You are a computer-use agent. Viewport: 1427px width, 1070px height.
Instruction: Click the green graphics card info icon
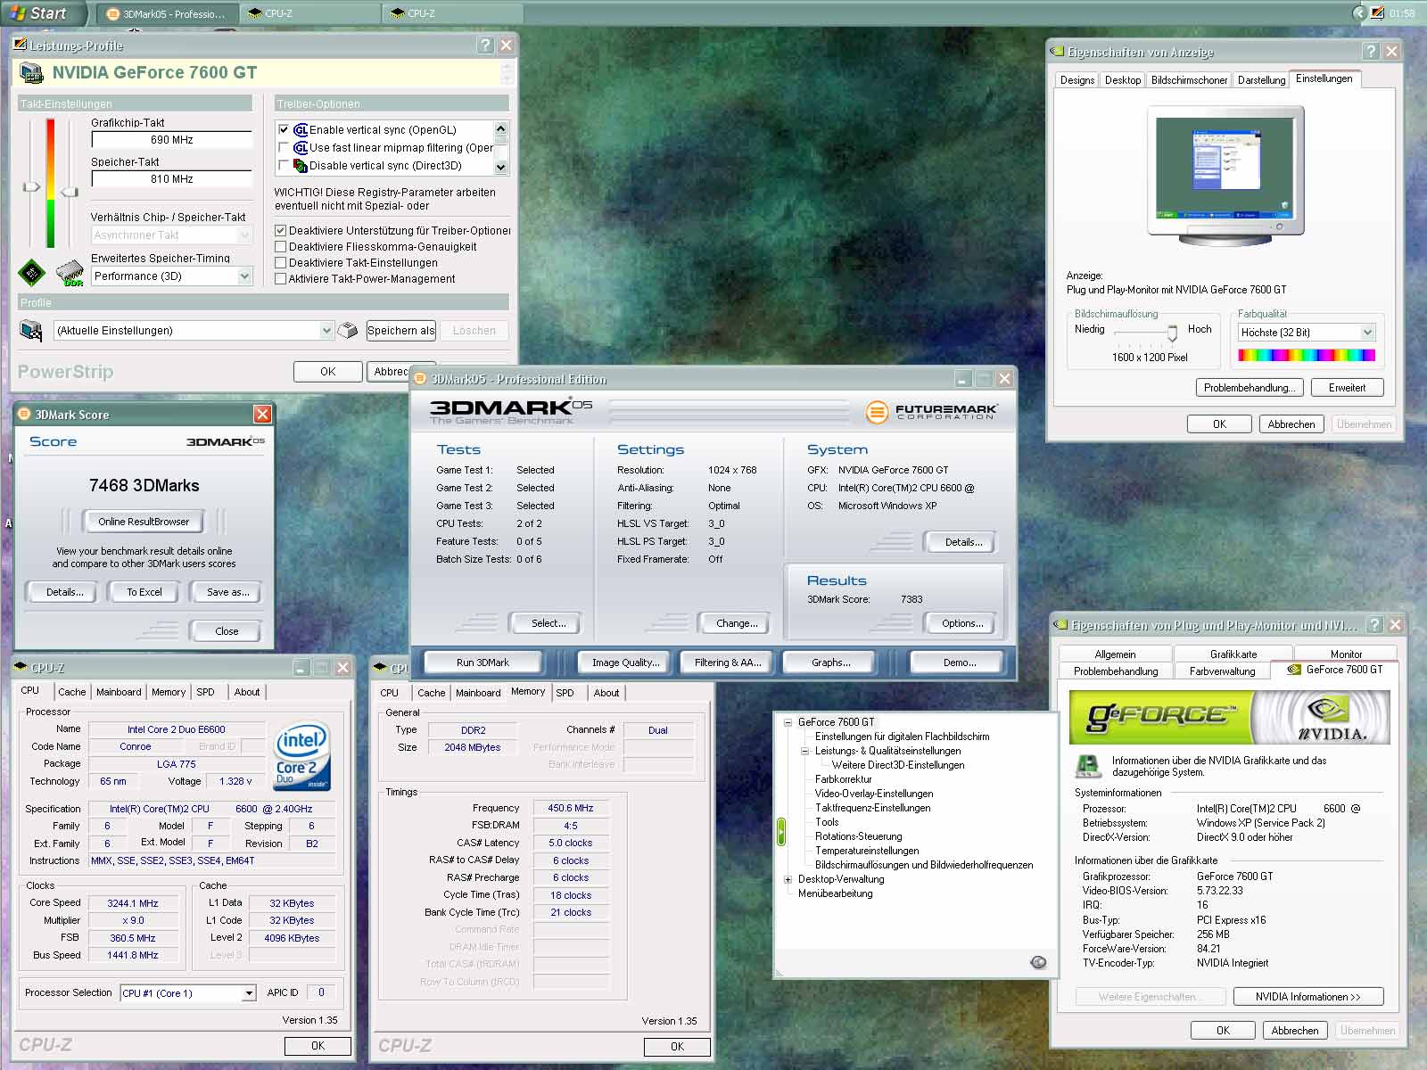(1088, 765)
